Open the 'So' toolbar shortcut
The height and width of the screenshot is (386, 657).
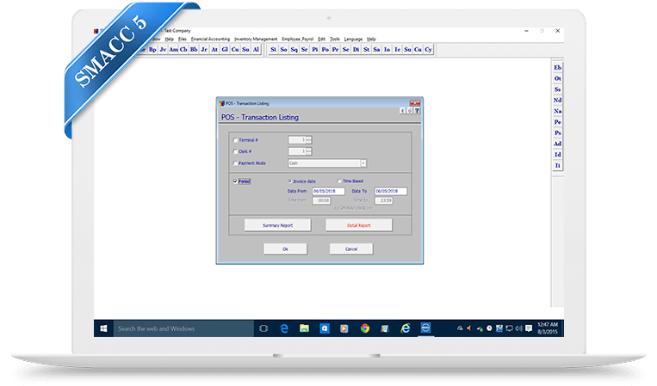pos(283,50)
